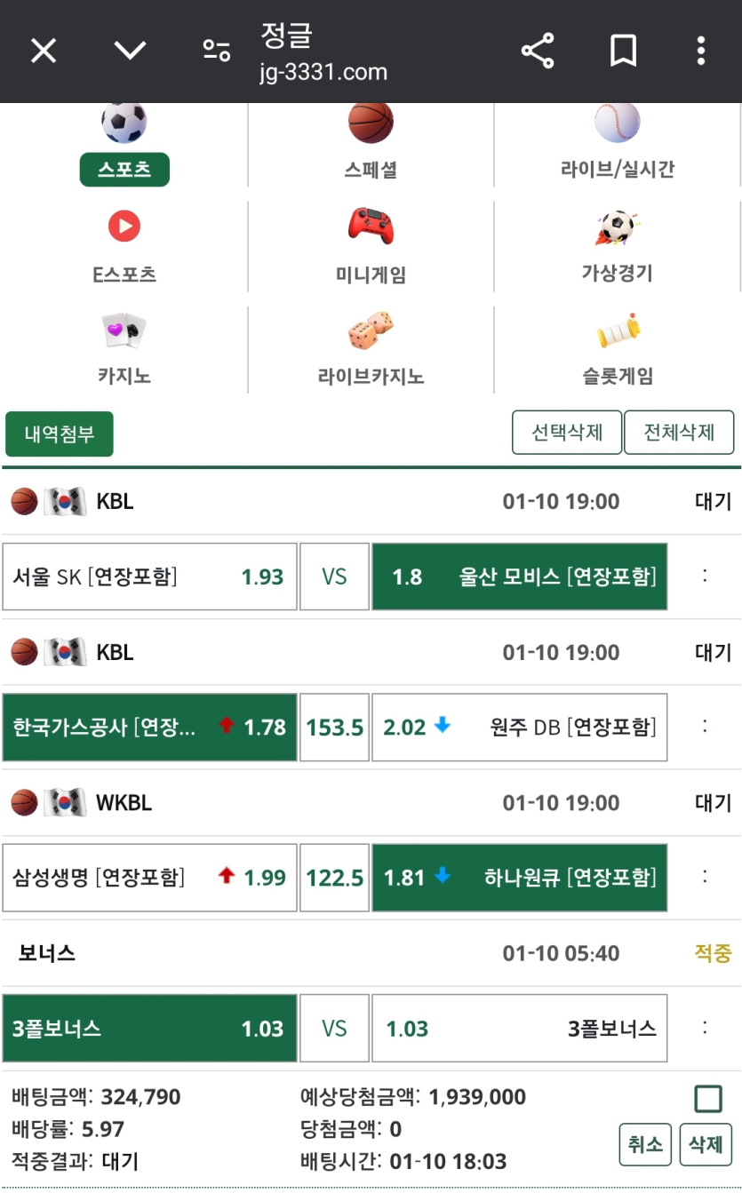Click the 내역첨부 button
This screenshot has width=742, height=1193.
(60, 433)
